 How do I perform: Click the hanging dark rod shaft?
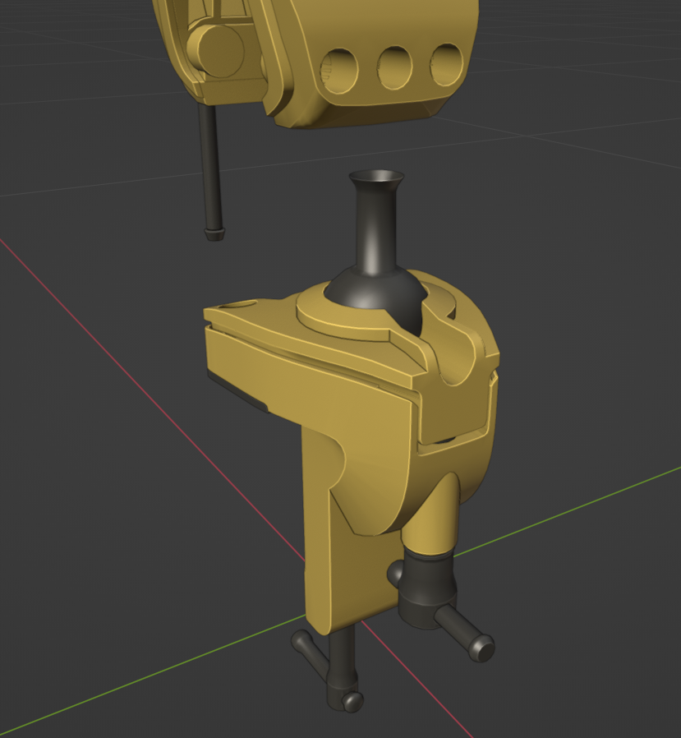[209, 164]
